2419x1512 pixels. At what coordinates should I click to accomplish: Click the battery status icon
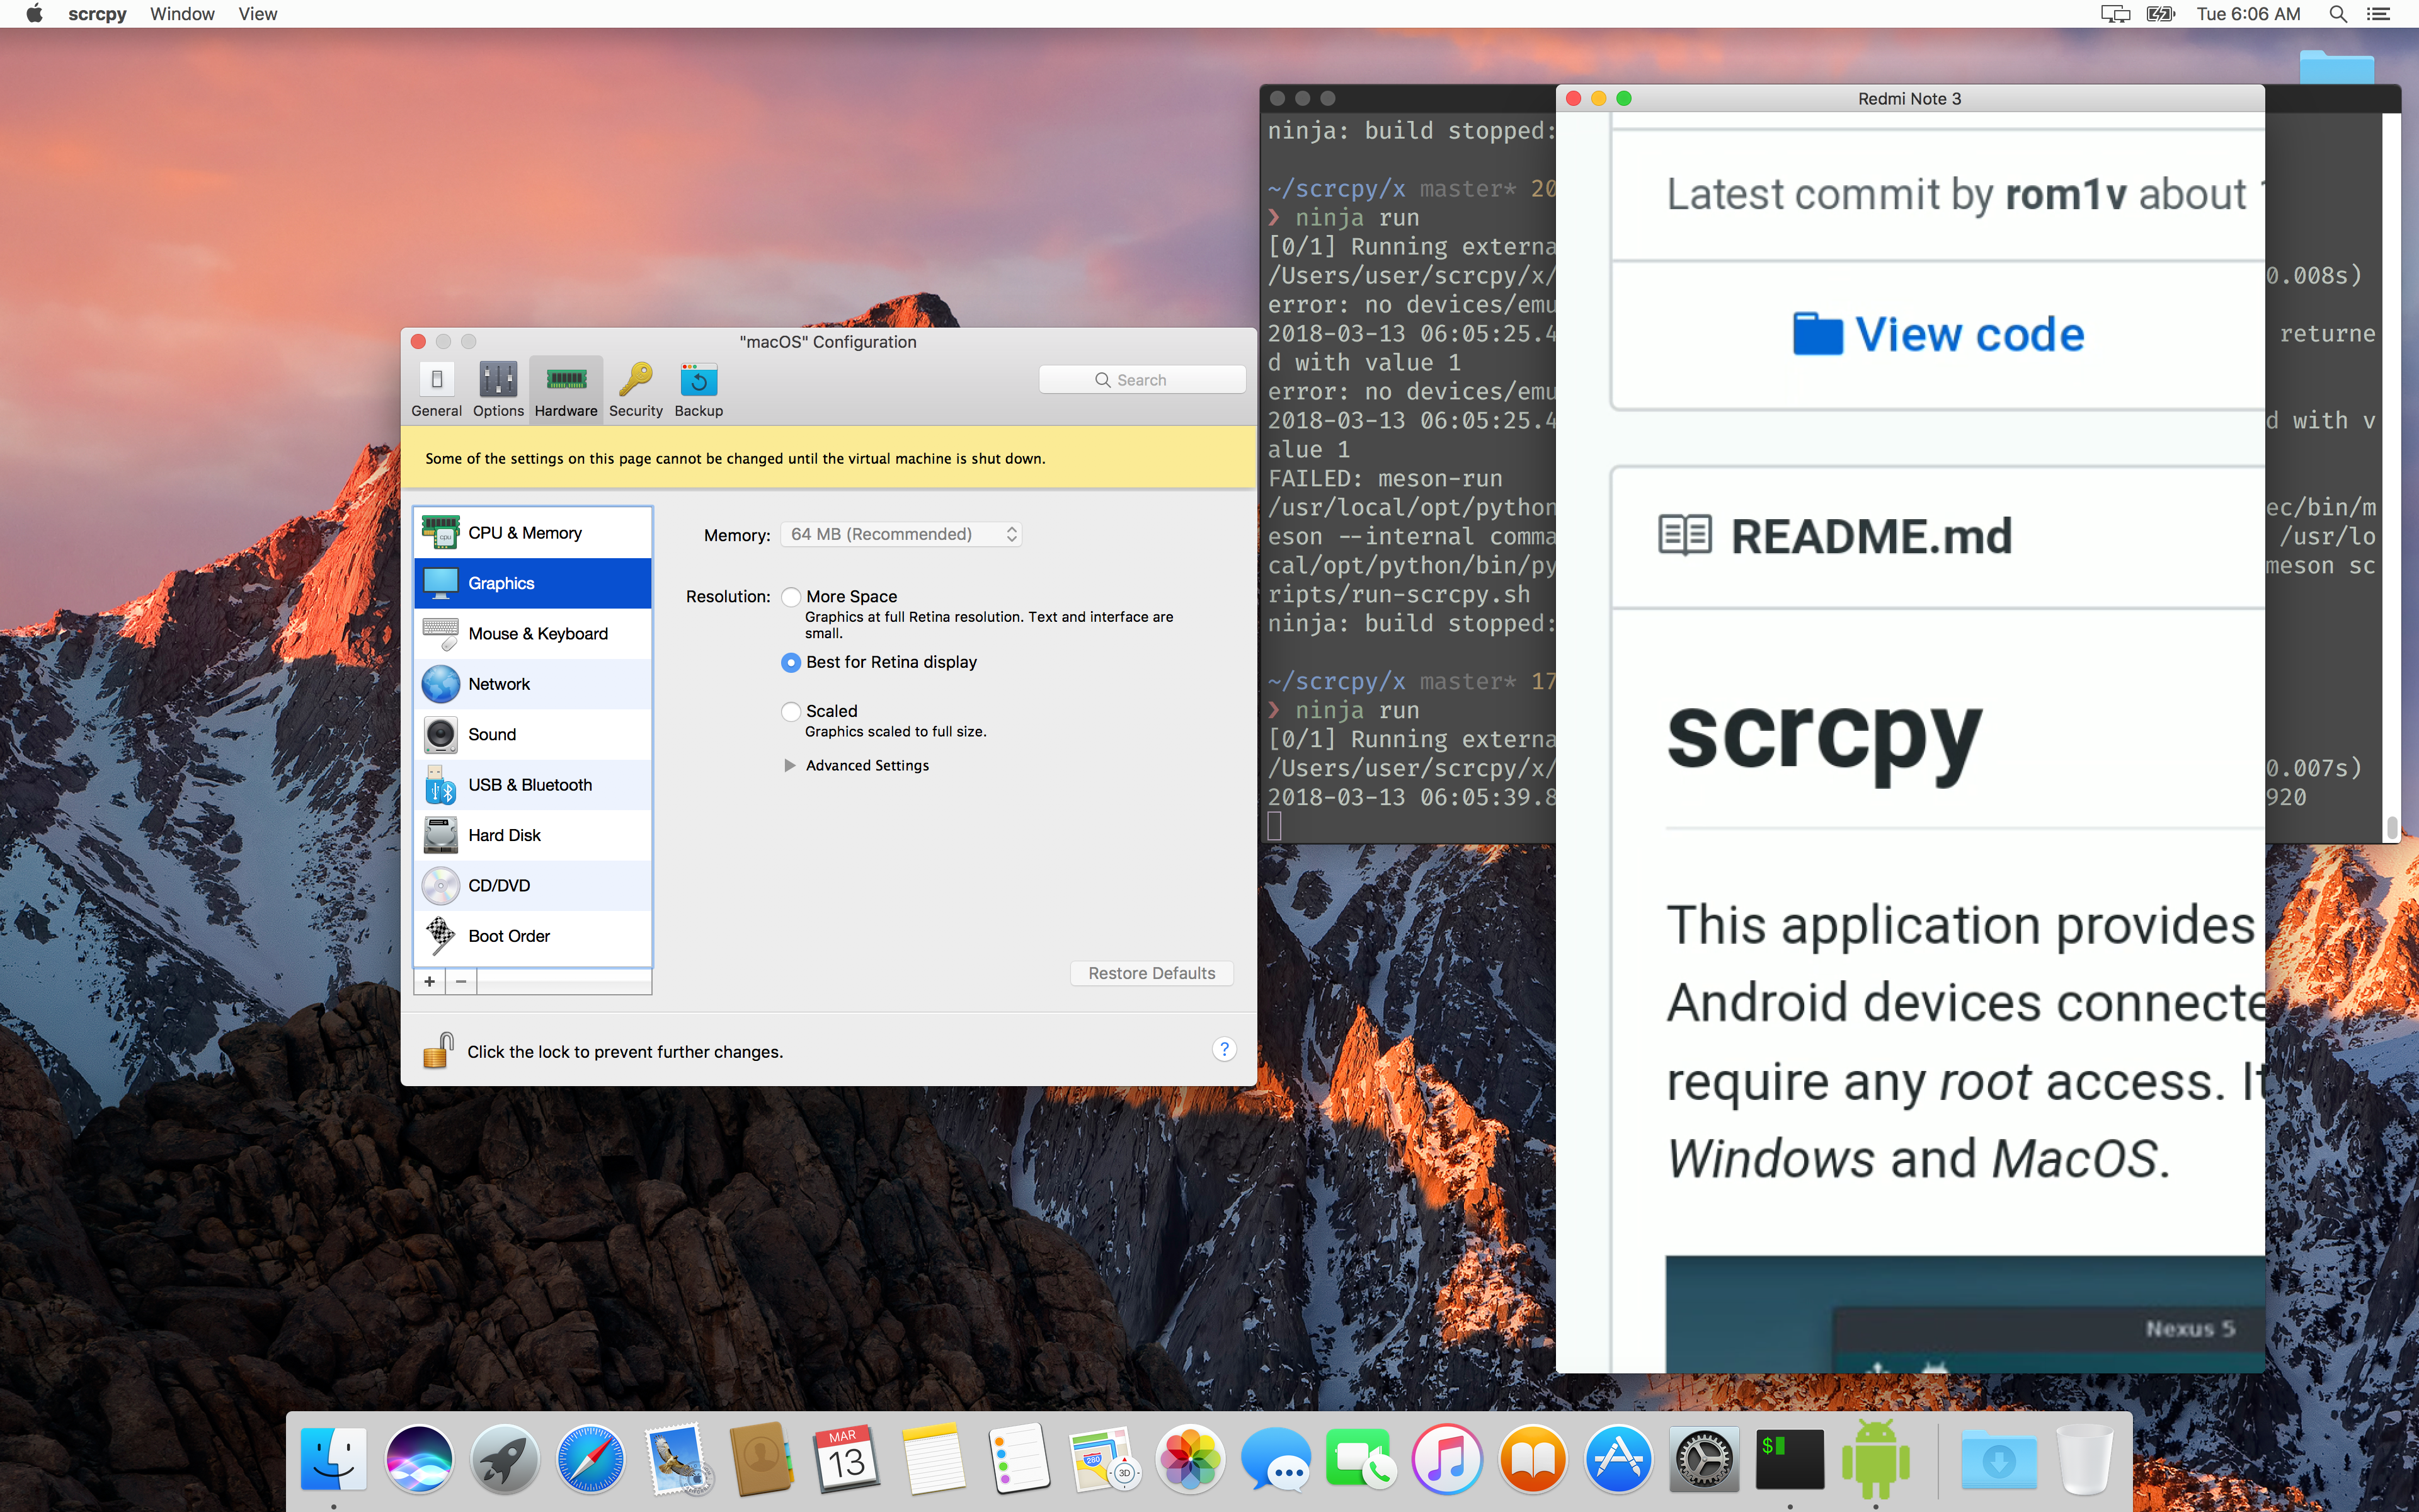click(2160, 14)
